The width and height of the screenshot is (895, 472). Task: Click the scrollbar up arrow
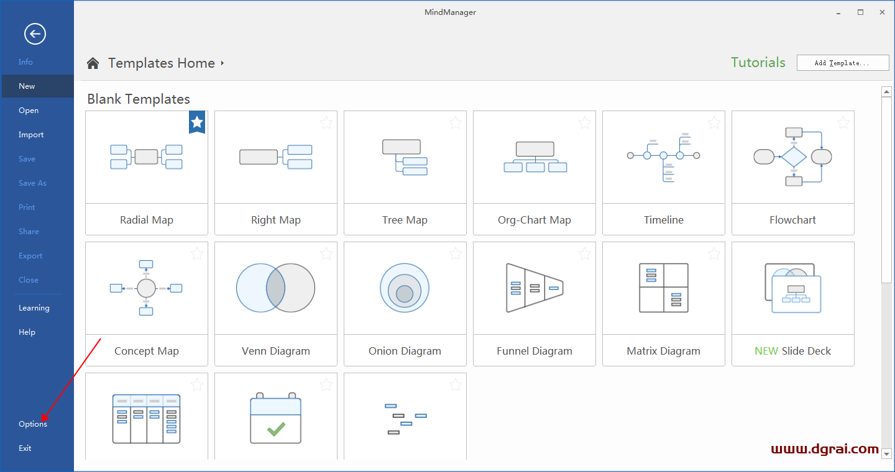[x=887, y=93]
